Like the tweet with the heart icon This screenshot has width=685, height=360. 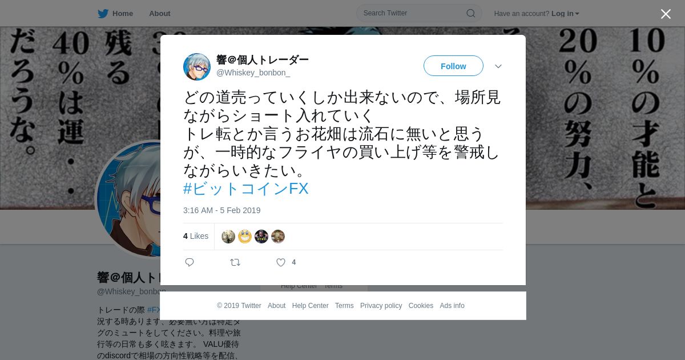point(281,262)
